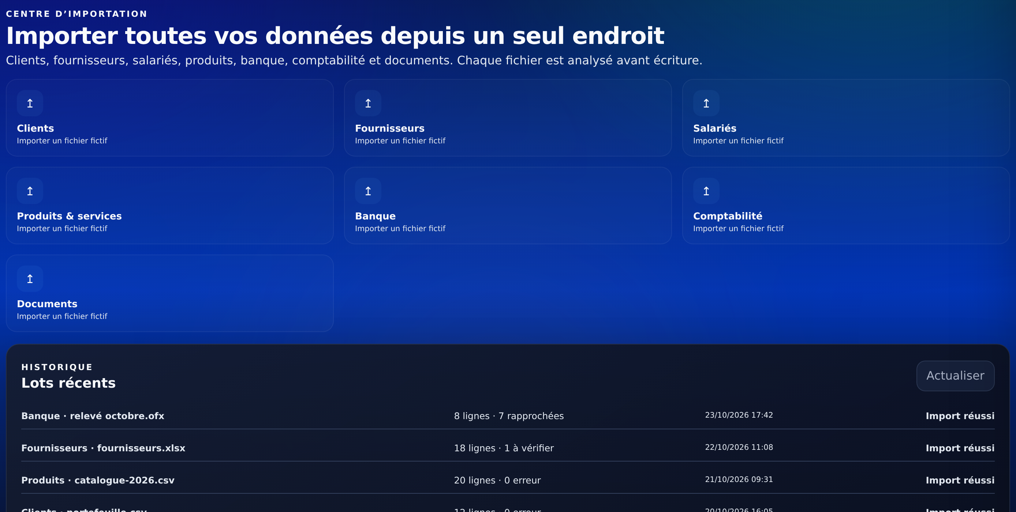
Task: Click 'Importer un fichier fictif' under Clients
Action: (x=62, y=141)
